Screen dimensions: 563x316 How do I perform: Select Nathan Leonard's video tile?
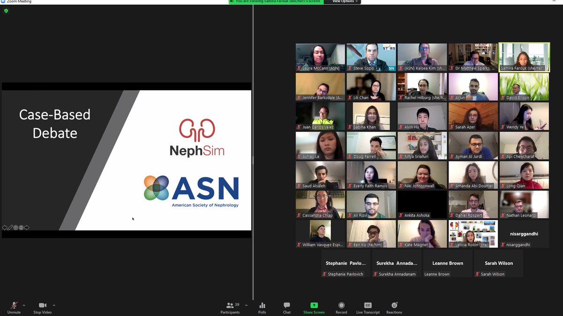(524, 205)
